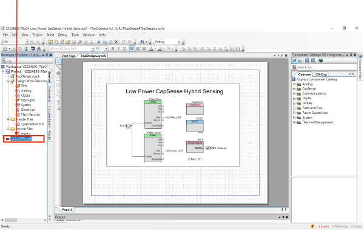Expand the Analog catalog category
The width and height of the screenshot is (364, 230).
294,84
